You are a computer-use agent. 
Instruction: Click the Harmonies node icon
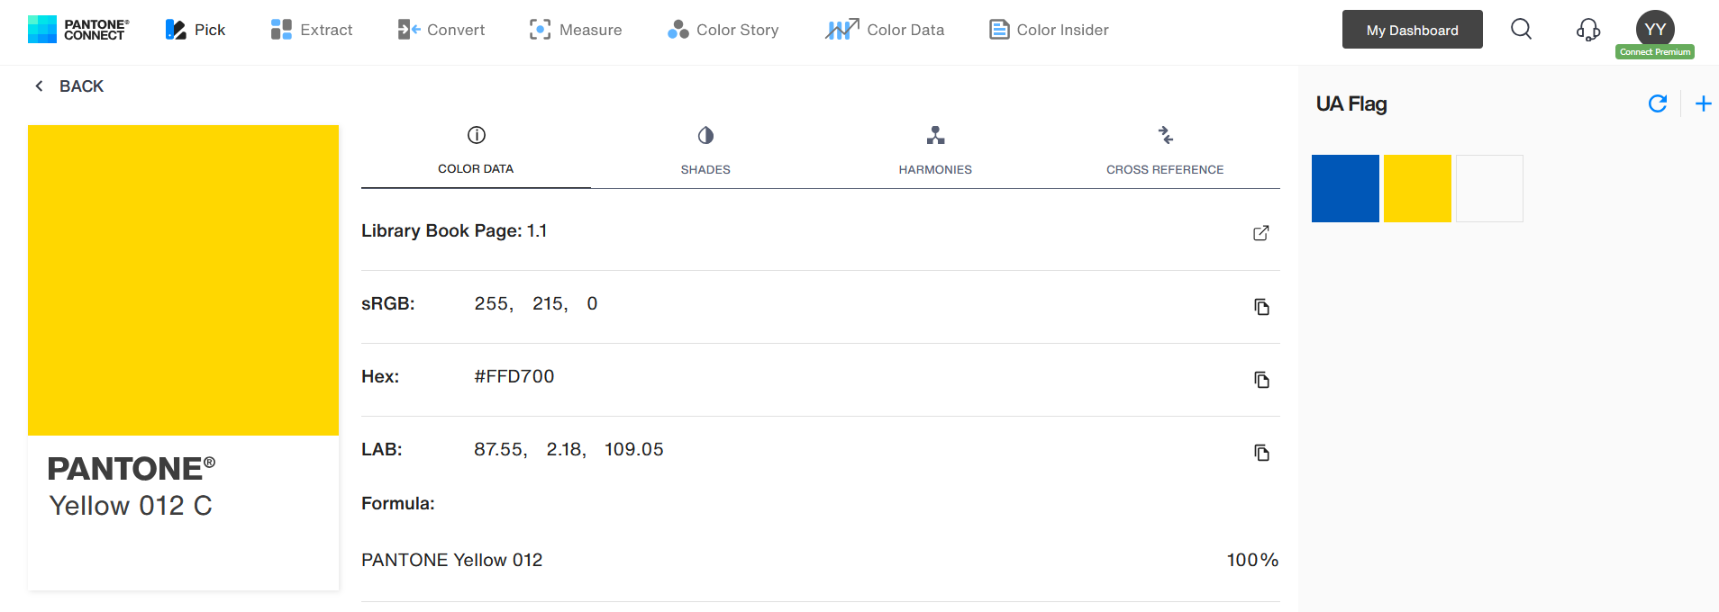(x=935, y=135)
